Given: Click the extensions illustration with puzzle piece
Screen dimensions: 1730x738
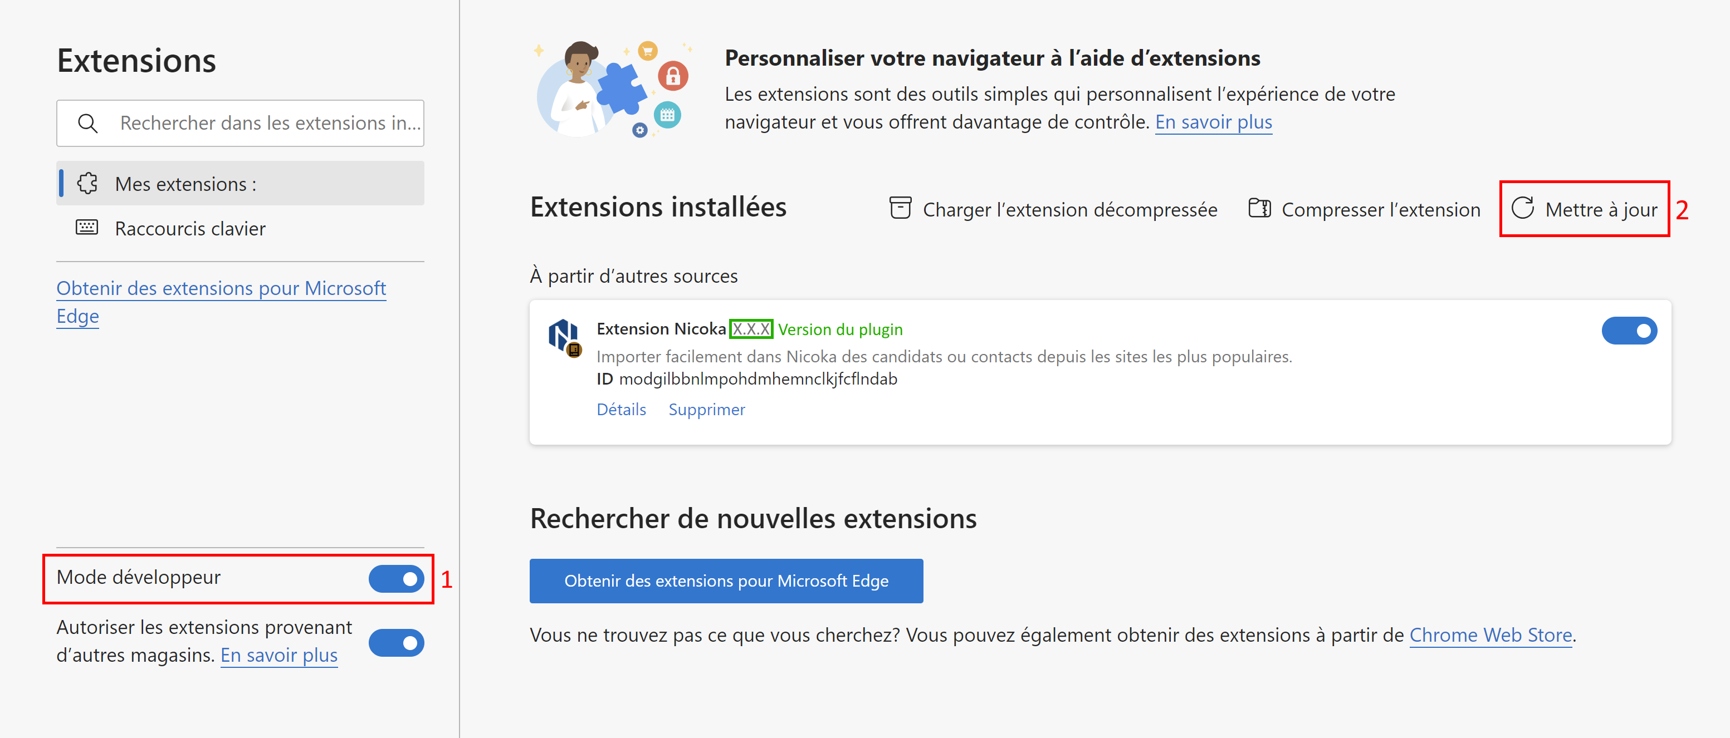Looking at the screenshot, I should 612,90.
